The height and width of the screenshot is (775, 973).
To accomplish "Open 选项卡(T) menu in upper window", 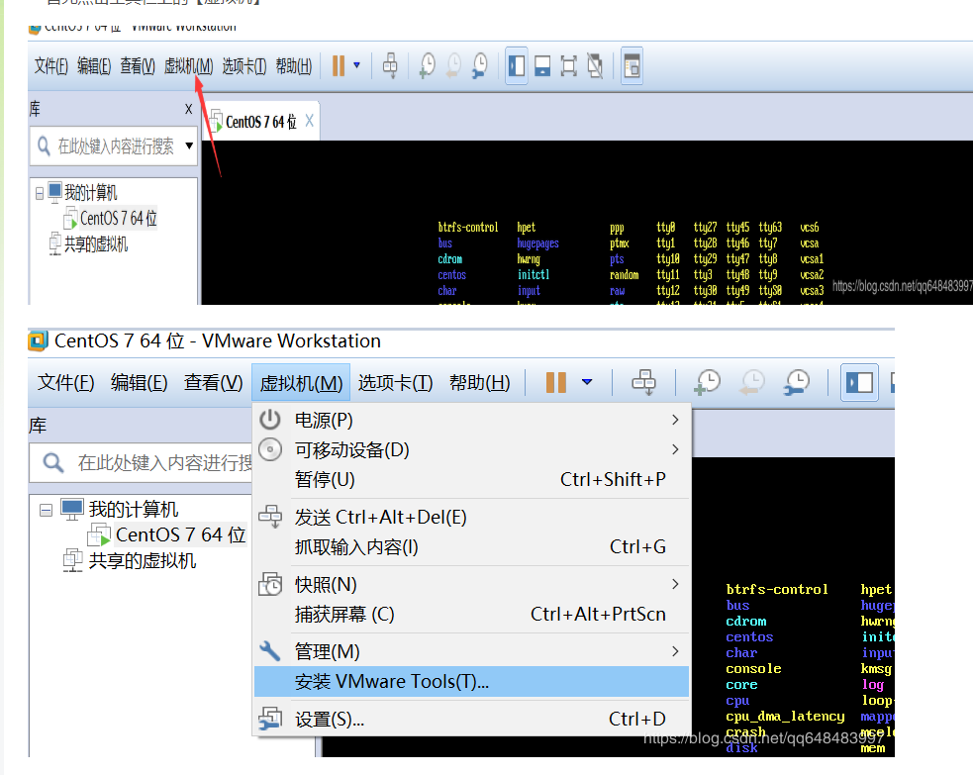I will click(x=243, y=65).
